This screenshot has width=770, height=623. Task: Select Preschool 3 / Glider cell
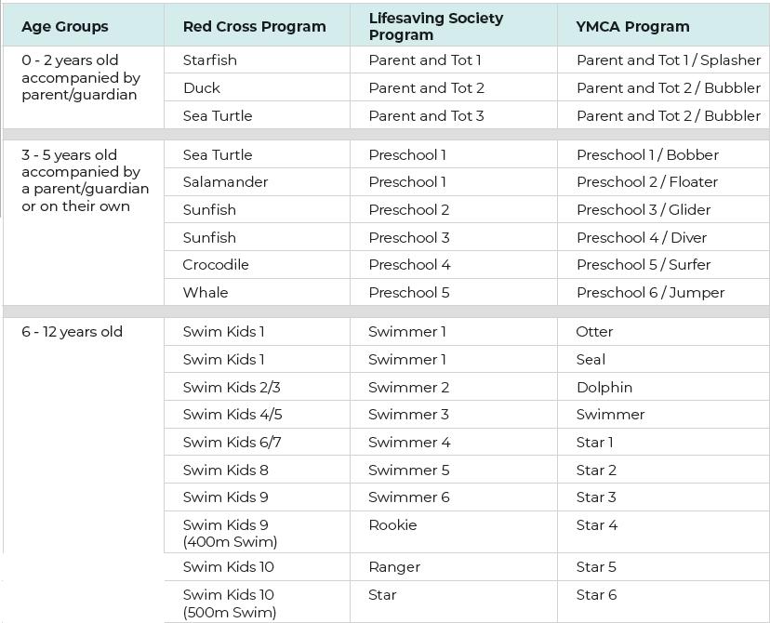(x=644, y=210)
